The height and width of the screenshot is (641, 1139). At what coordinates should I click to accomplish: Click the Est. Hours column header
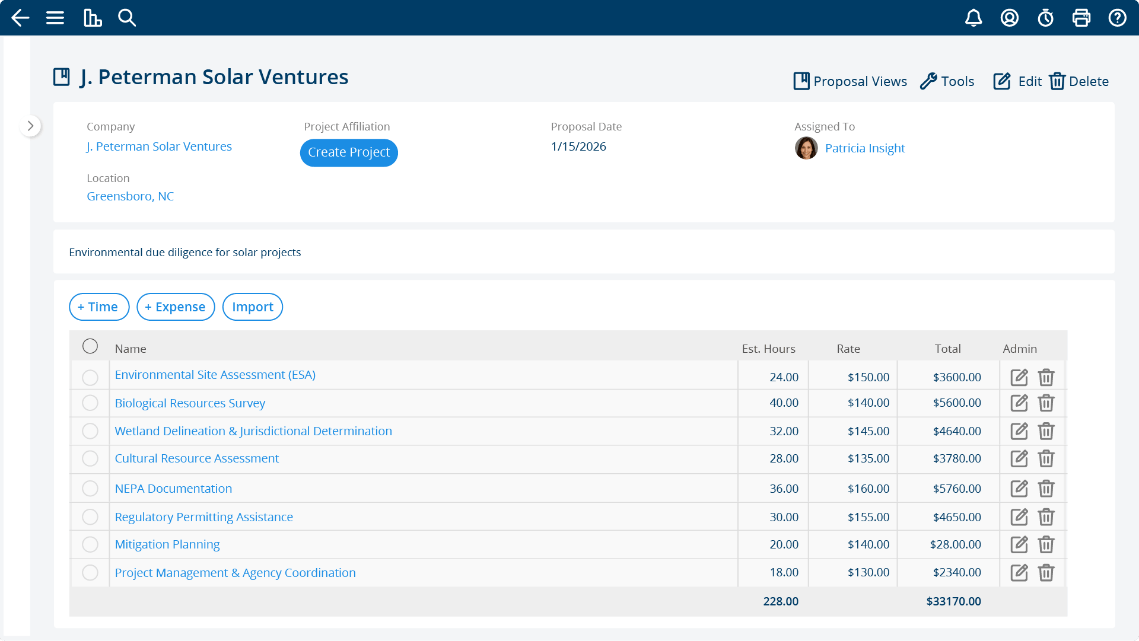tap(769, 349)
